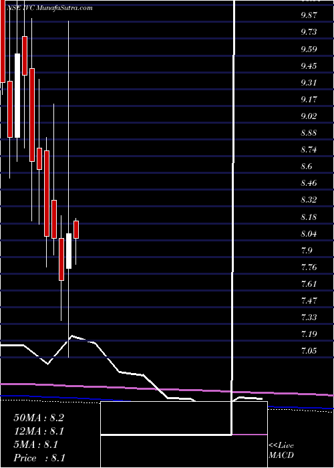Click the 'Price : 8.1' reading
This screenshot has height=468, width=334.
coord(39,458)
